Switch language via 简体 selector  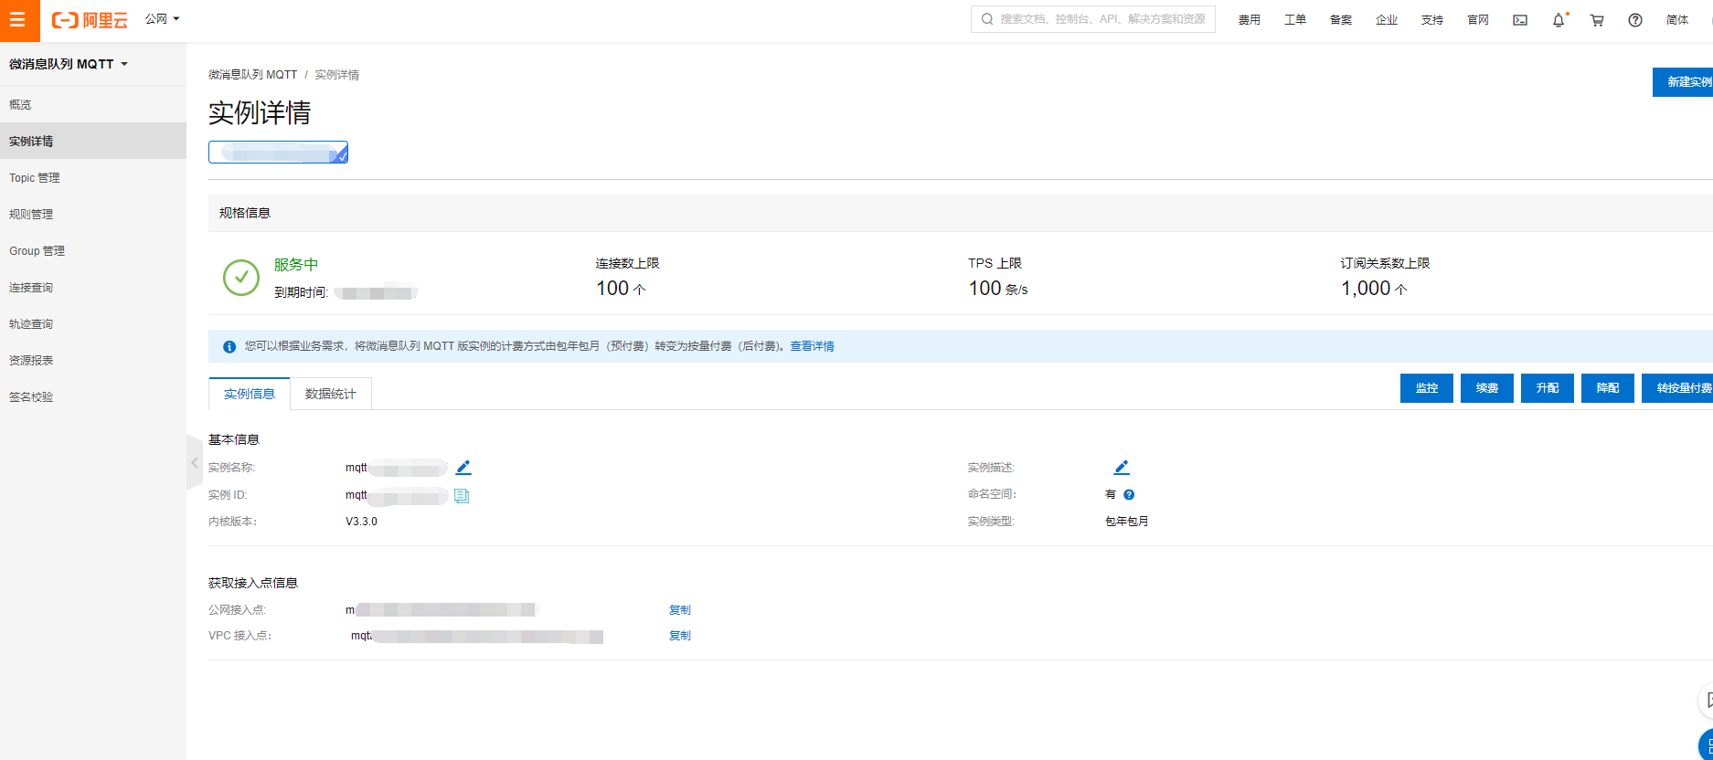[1677, 20]
